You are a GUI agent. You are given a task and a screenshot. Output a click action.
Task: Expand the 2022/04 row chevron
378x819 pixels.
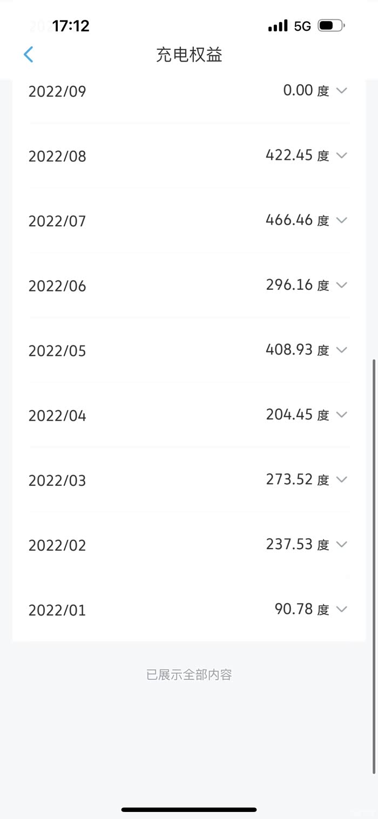coord(341,415)
